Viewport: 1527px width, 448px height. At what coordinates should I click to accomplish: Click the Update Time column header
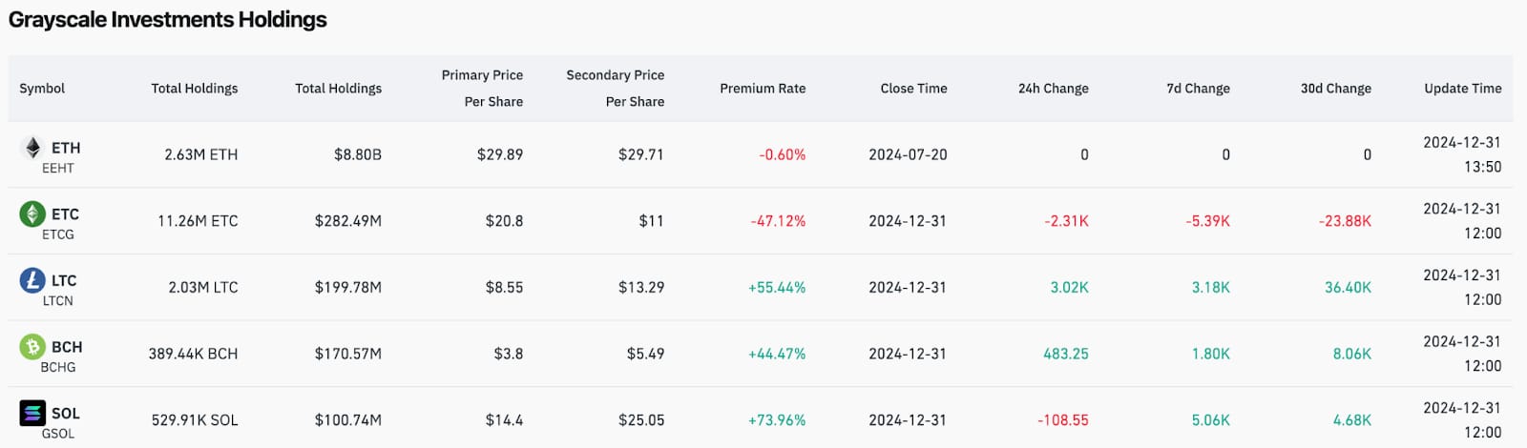[x=1463, y=88]
